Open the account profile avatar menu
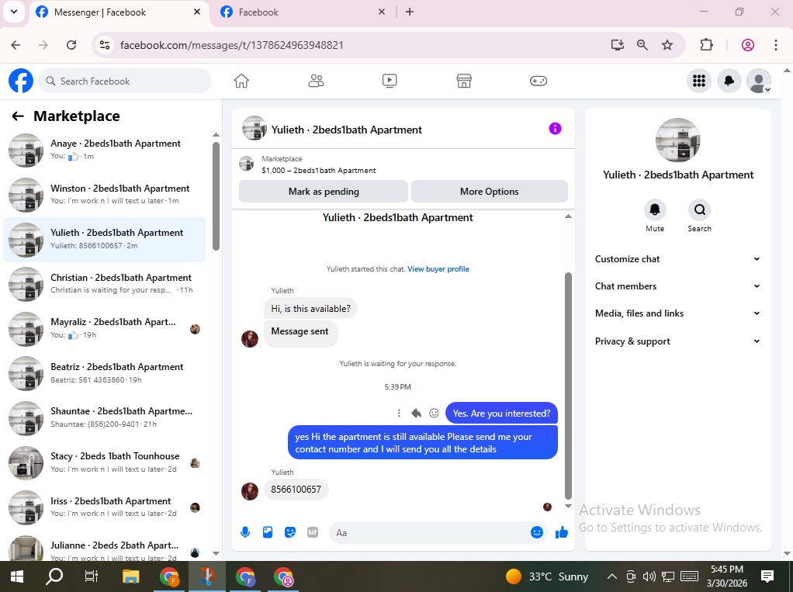 click(759, 81)
